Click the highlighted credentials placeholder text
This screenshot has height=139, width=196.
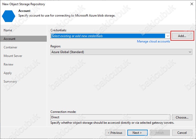[x=77, y=36]
